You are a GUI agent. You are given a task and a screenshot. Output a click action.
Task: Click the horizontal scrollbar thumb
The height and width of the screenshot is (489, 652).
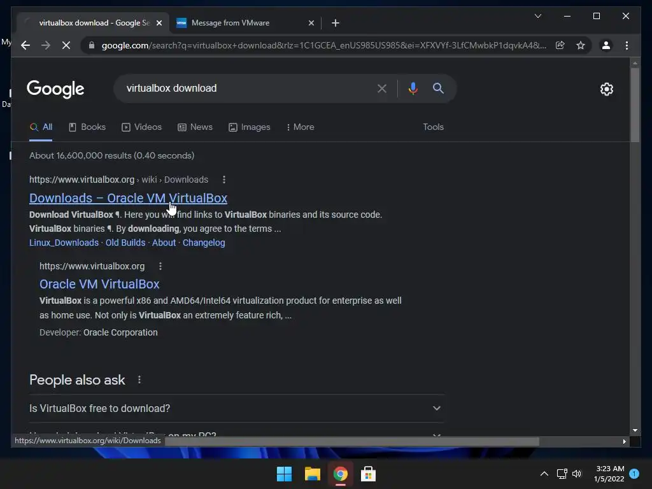[351, 442]
